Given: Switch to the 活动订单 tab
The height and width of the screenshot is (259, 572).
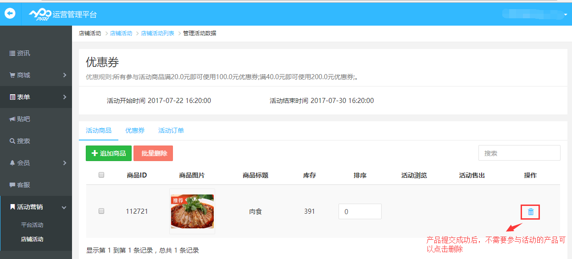Looking at the screenshot, I should pyautogui.click(x=171, y=130).
